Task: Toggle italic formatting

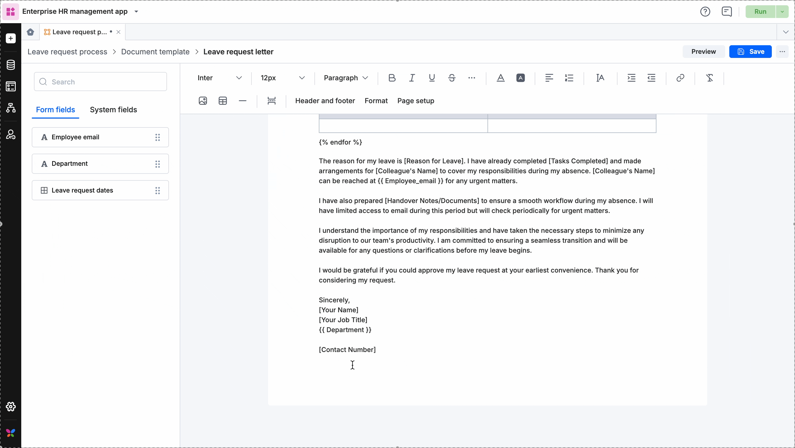Action: click(x=412, y=78)
